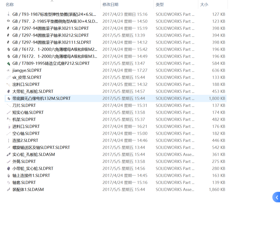Sort files by 类型 column

tap(160, 5)
